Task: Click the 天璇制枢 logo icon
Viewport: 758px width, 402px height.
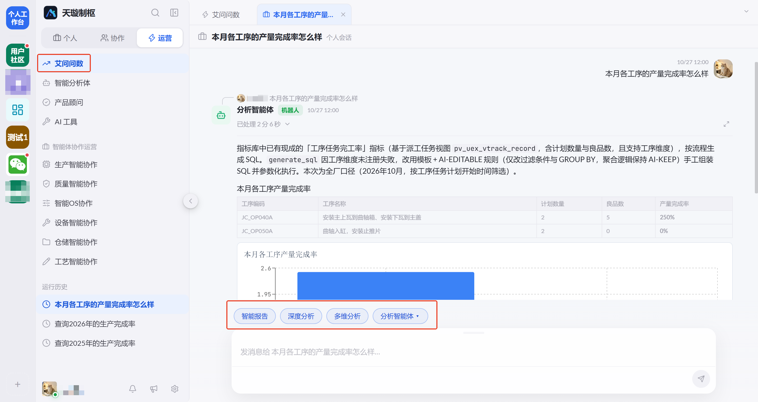Action: click(51, 13)
